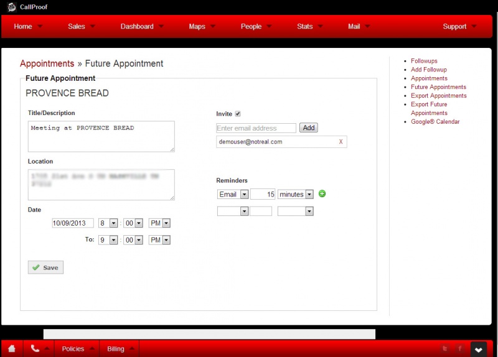Viewport: 498px width, 357px height.
Task: Open the Followups sidebar link
Action: [424, 61]
